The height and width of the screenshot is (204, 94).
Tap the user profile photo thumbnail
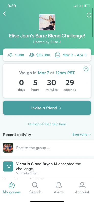click(8, 148)
